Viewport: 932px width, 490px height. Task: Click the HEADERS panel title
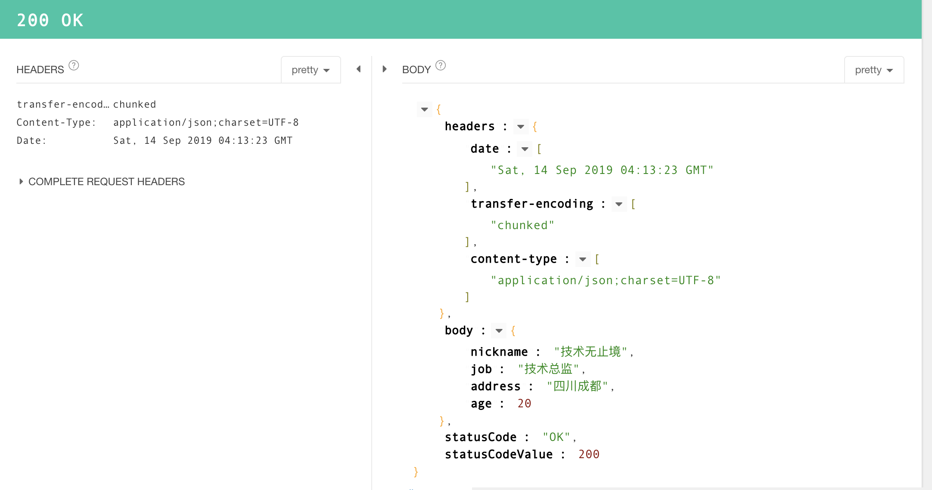(40, 70)
